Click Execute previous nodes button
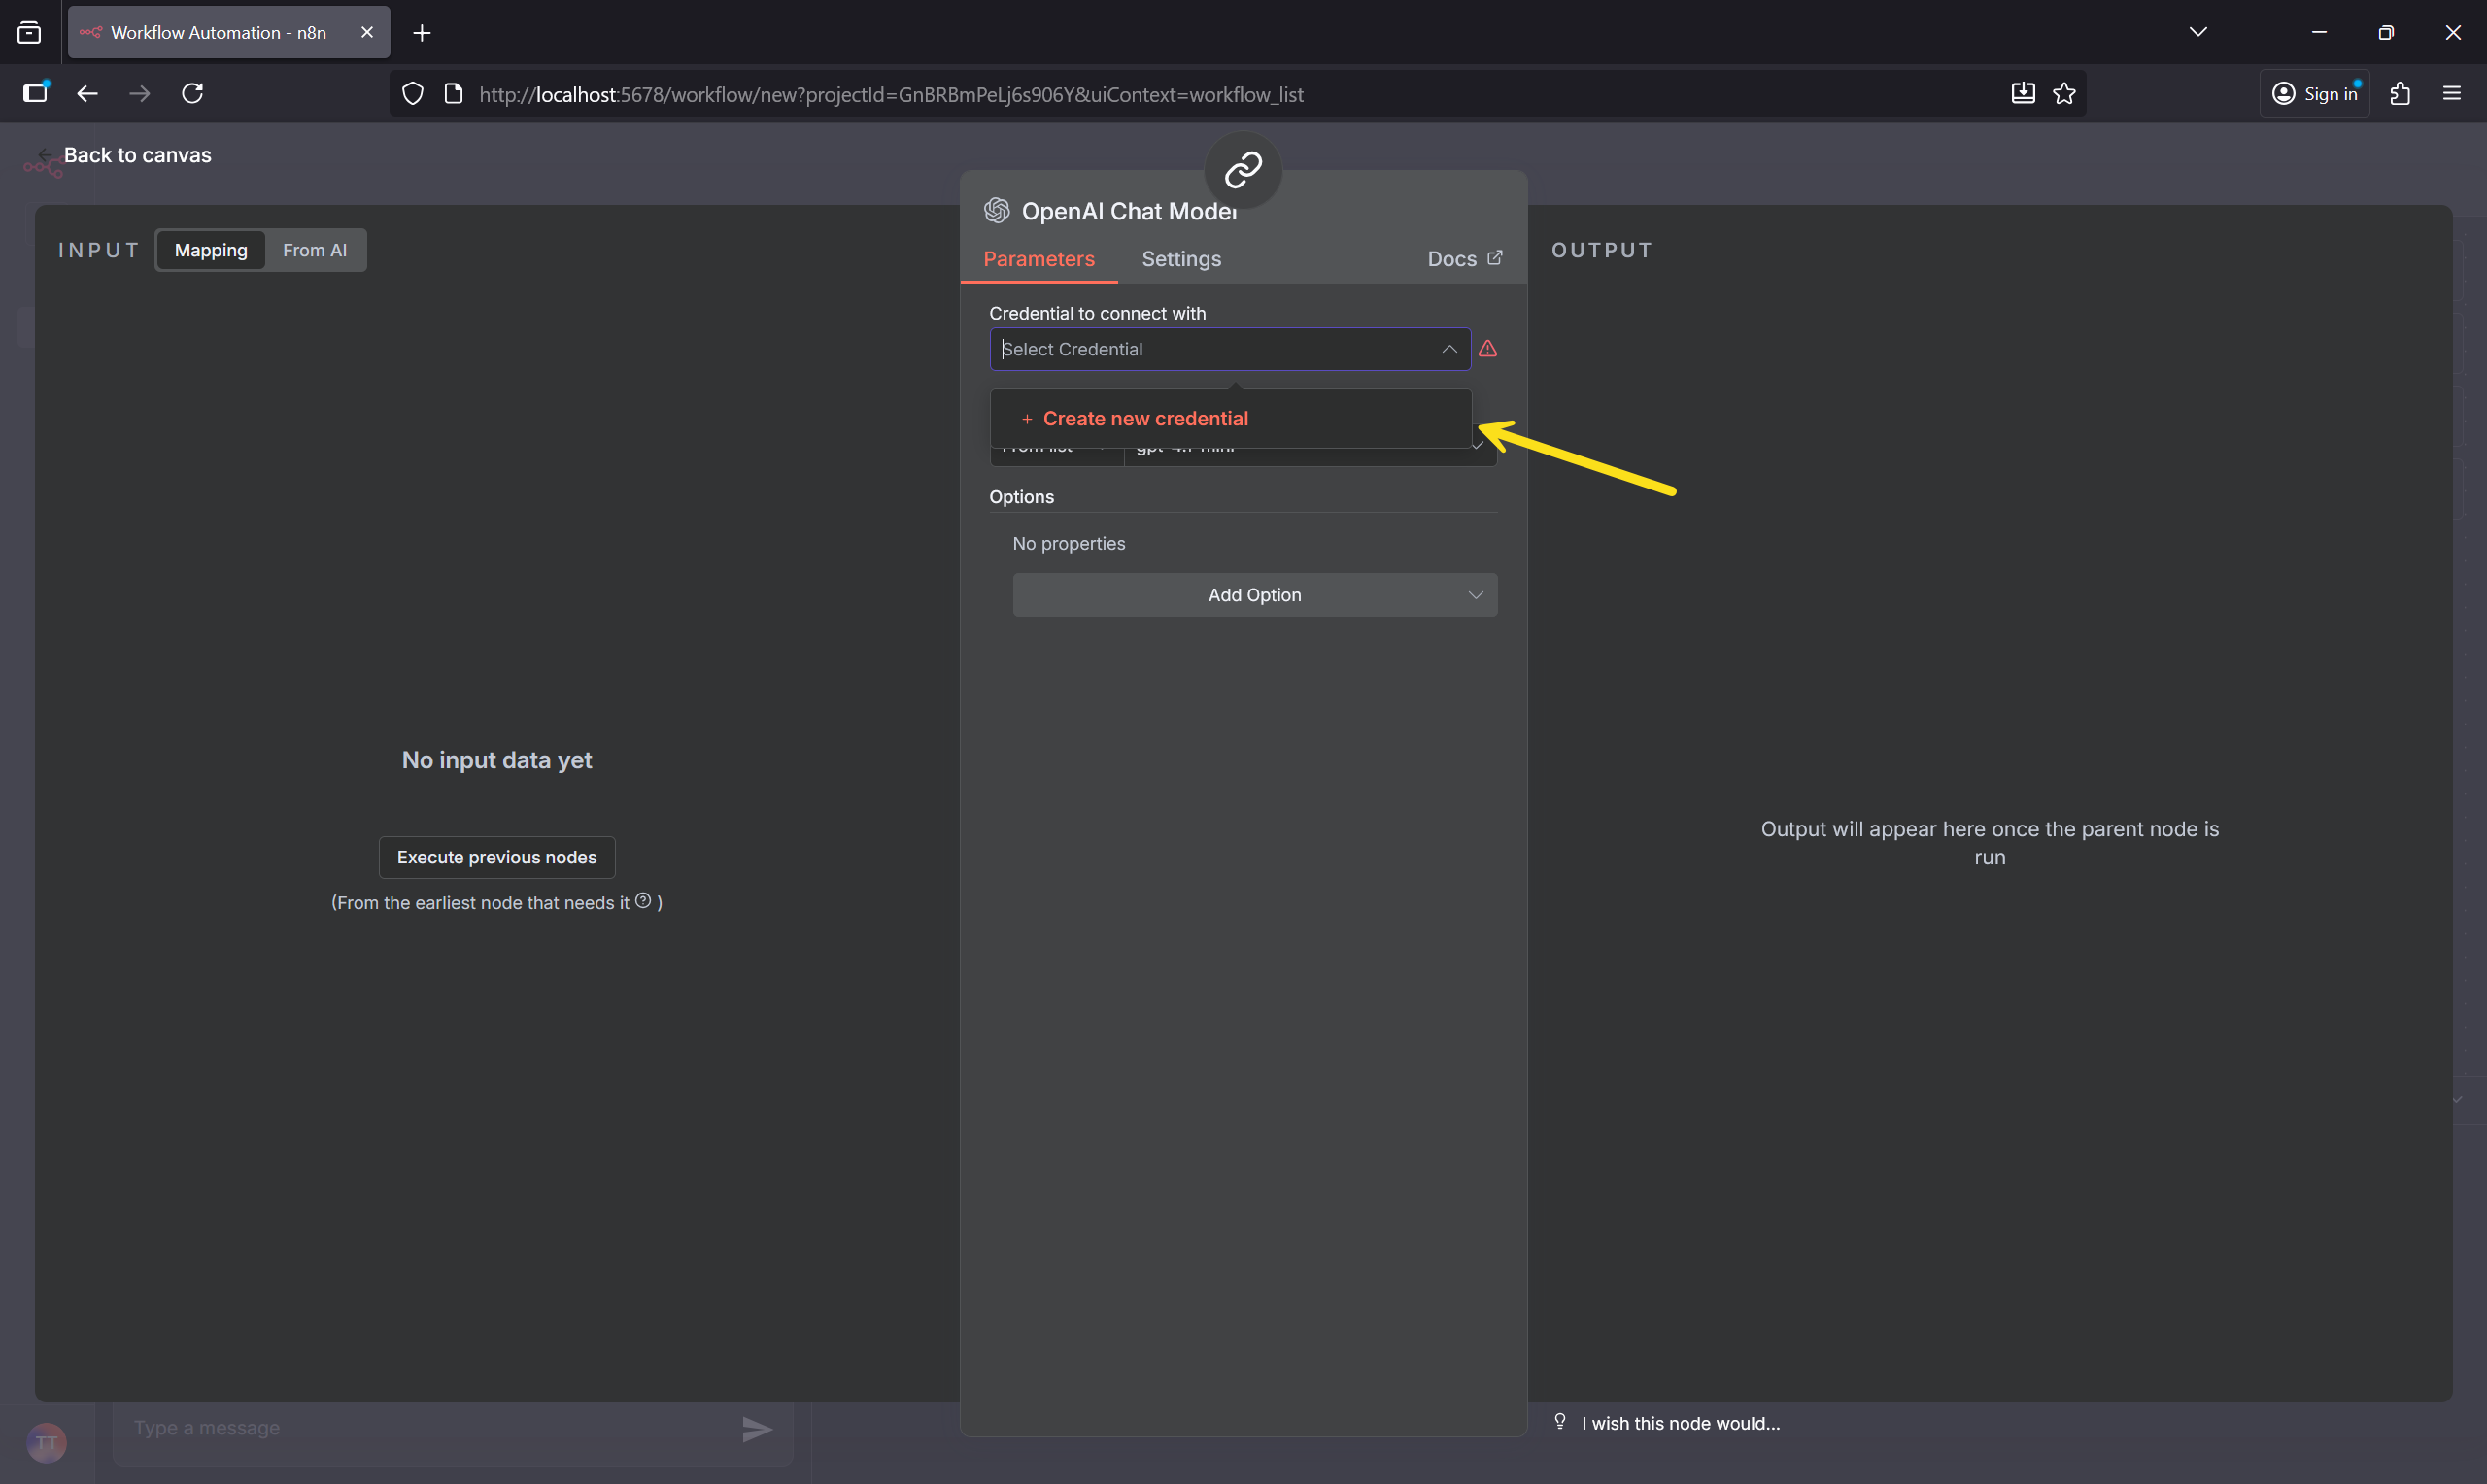The image size is (2487, 1484). point(497,857)
